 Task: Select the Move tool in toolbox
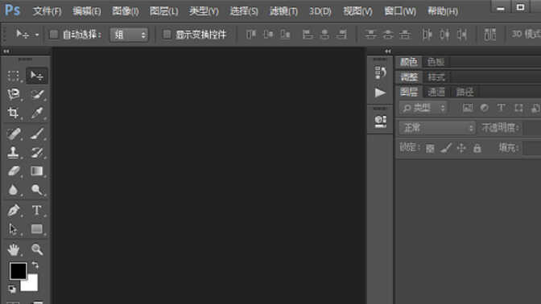36,76
